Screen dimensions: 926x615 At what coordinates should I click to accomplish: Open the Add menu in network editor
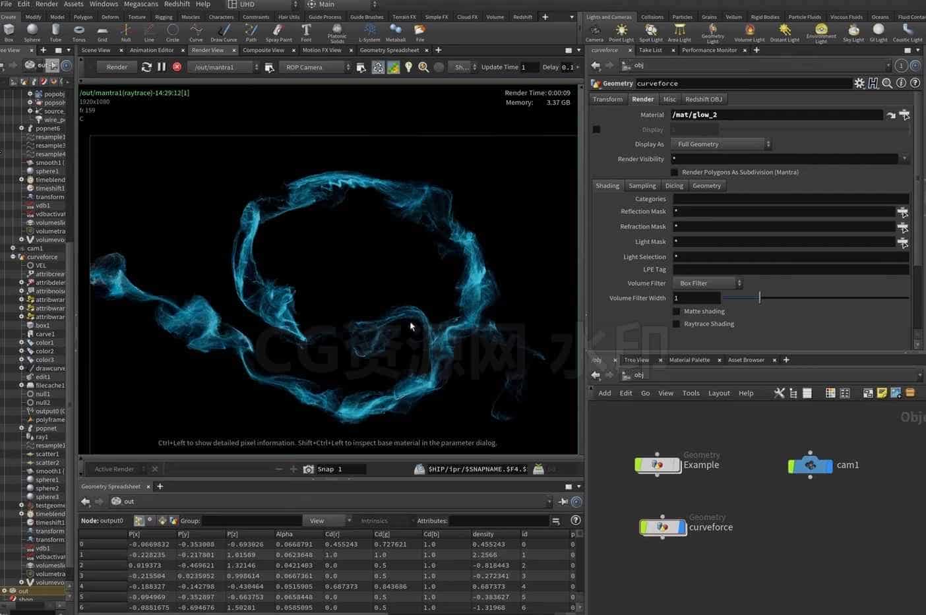click(x=605, y=393)
